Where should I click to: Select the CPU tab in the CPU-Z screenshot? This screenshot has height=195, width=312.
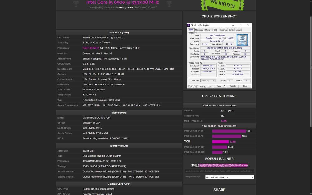[x=191, y=30]
